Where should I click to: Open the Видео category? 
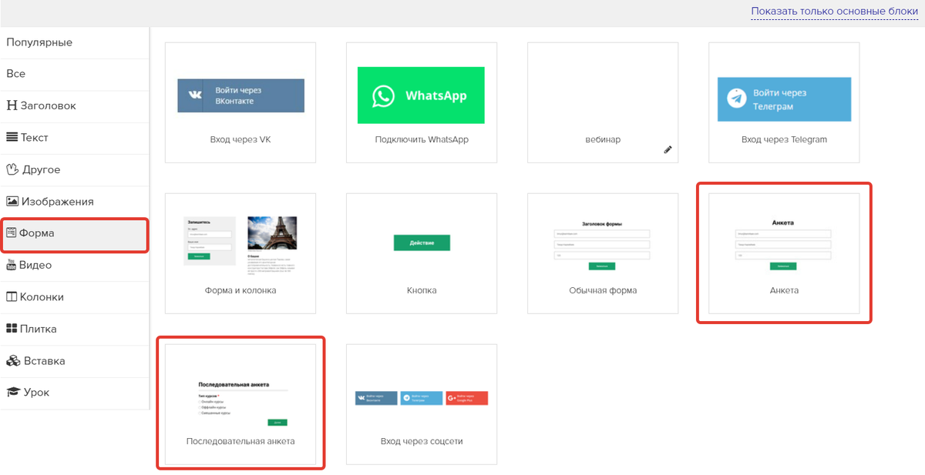coord(74,265)
